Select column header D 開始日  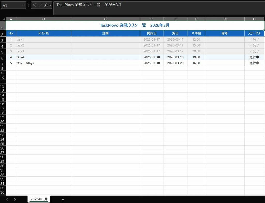tap(152, 19)
